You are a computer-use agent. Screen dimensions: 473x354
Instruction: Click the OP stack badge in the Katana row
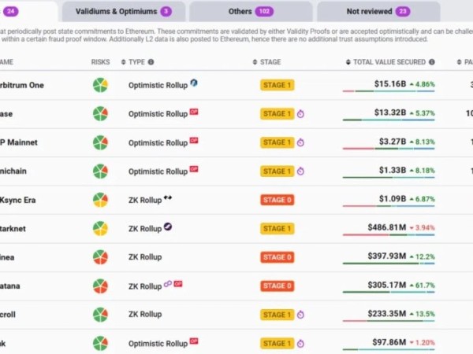[x=178, y=283]
